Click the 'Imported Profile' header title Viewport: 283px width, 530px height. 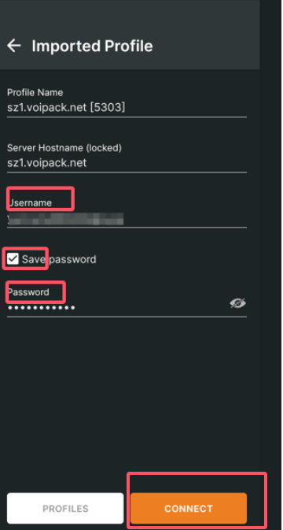[x=92, y=46]
